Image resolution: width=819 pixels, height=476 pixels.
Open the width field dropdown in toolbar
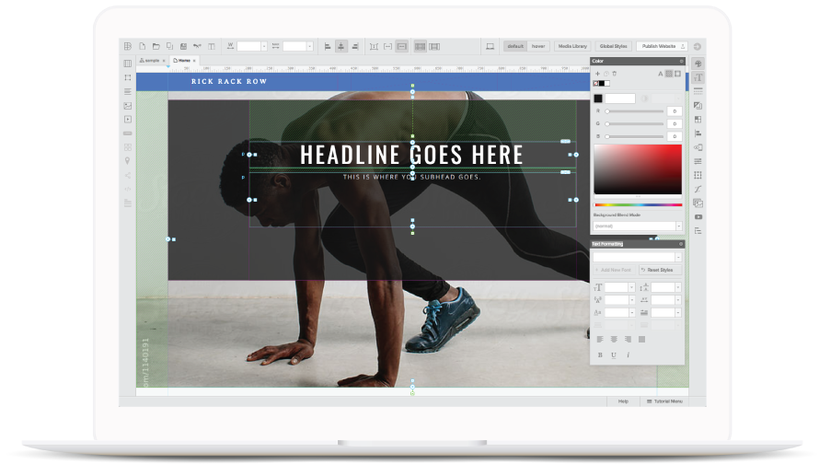pos(264,47)
